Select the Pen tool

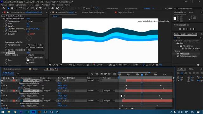point(36,9)
